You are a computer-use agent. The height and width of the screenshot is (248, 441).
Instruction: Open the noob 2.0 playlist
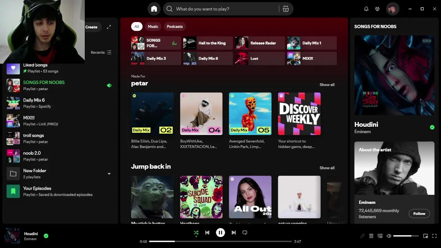(x=60, y=156)
